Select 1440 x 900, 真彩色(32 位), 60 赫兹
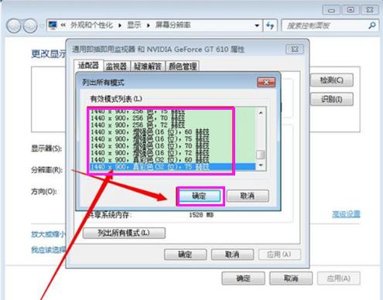383x300 pixels. (172, 160)
